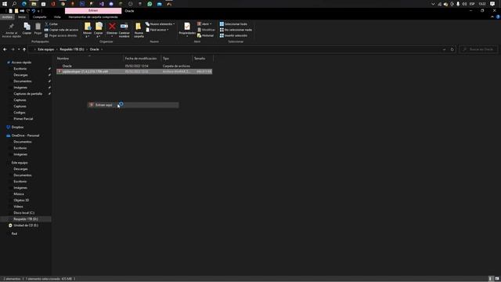
Task: Open WhatsApp from the taskbar
Action: (150, 4)
